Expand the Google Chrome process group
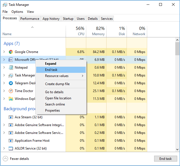The height and width of the screenshot is (166, 180). coord(4,52)
